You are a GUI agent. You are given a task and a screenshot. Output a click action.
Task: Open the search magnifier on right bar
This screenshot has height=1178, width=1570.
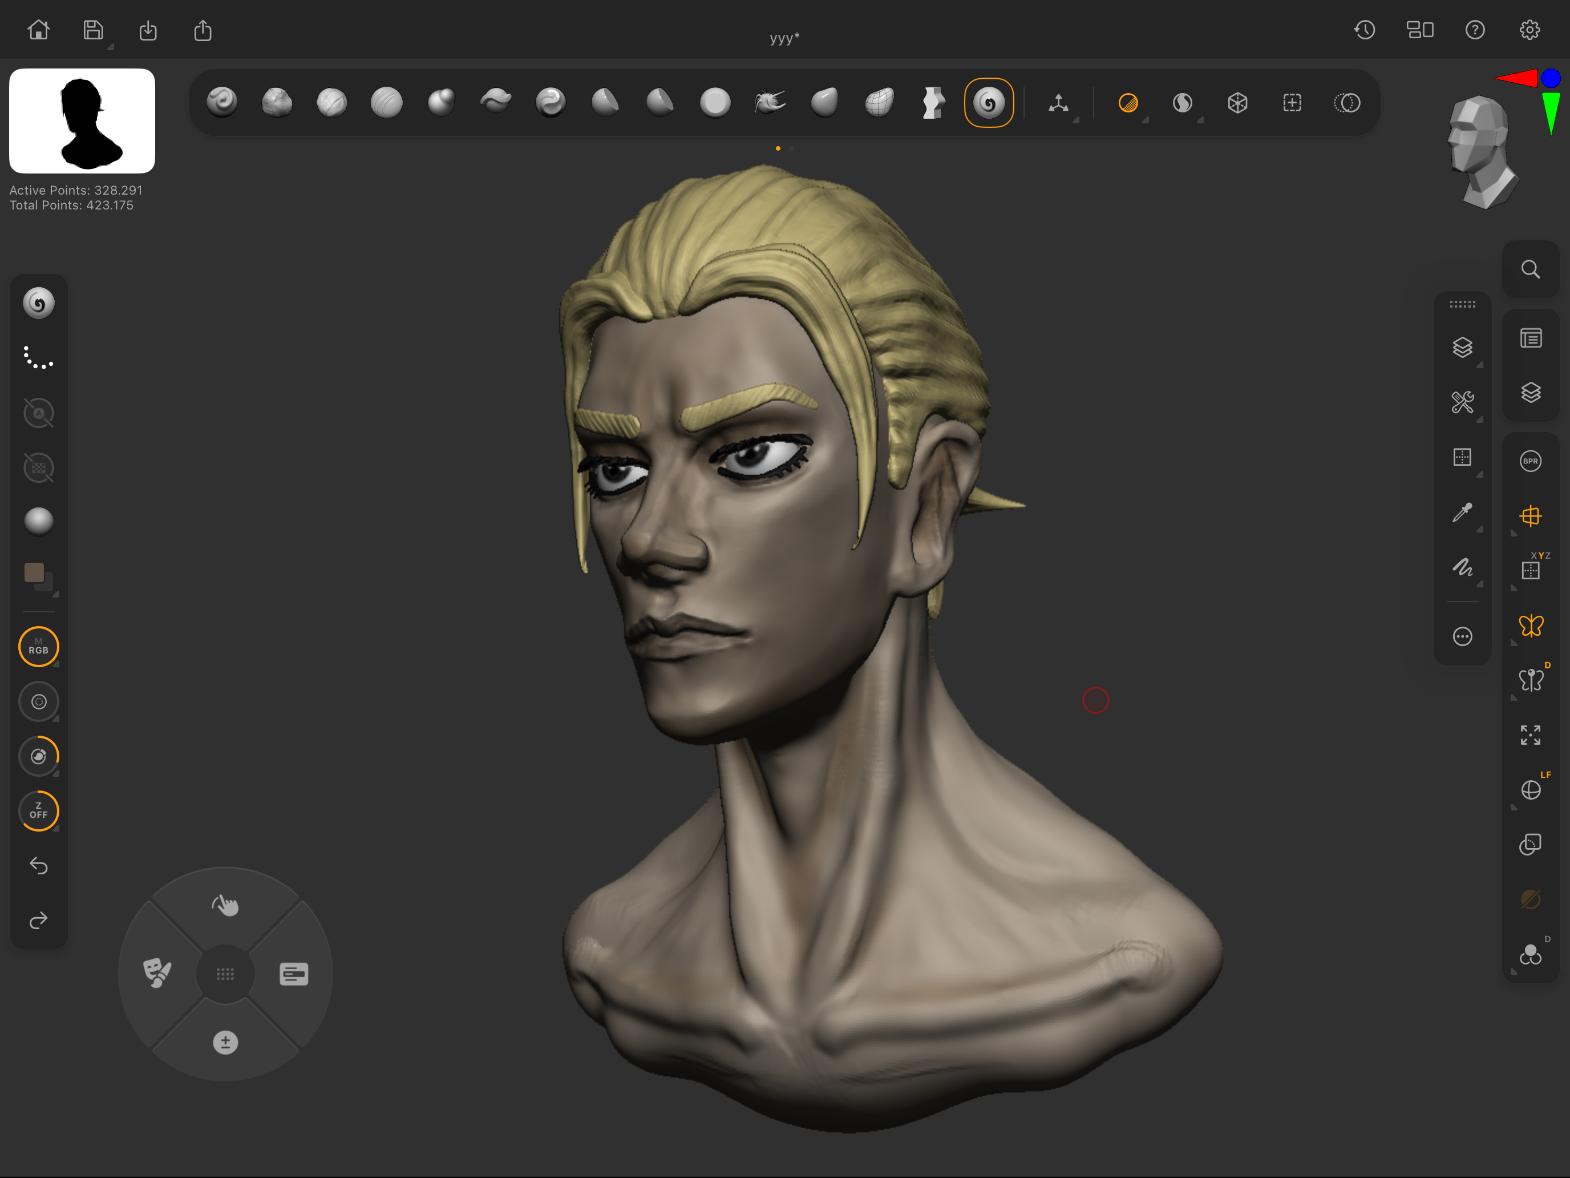tap(1530, 269)
